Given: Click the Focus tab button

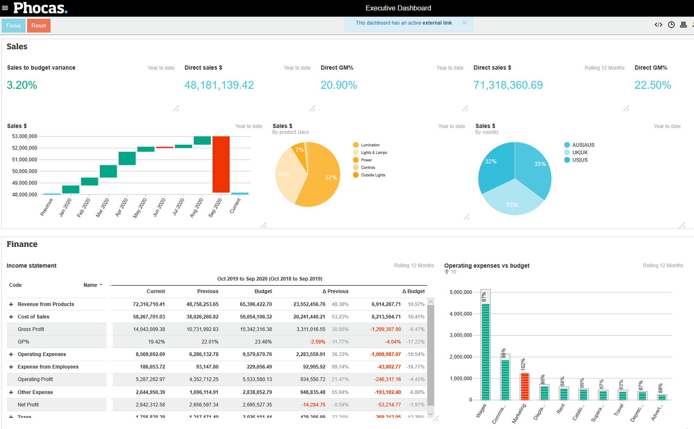Looking at the screenshot, I should (x=13, y=25).
